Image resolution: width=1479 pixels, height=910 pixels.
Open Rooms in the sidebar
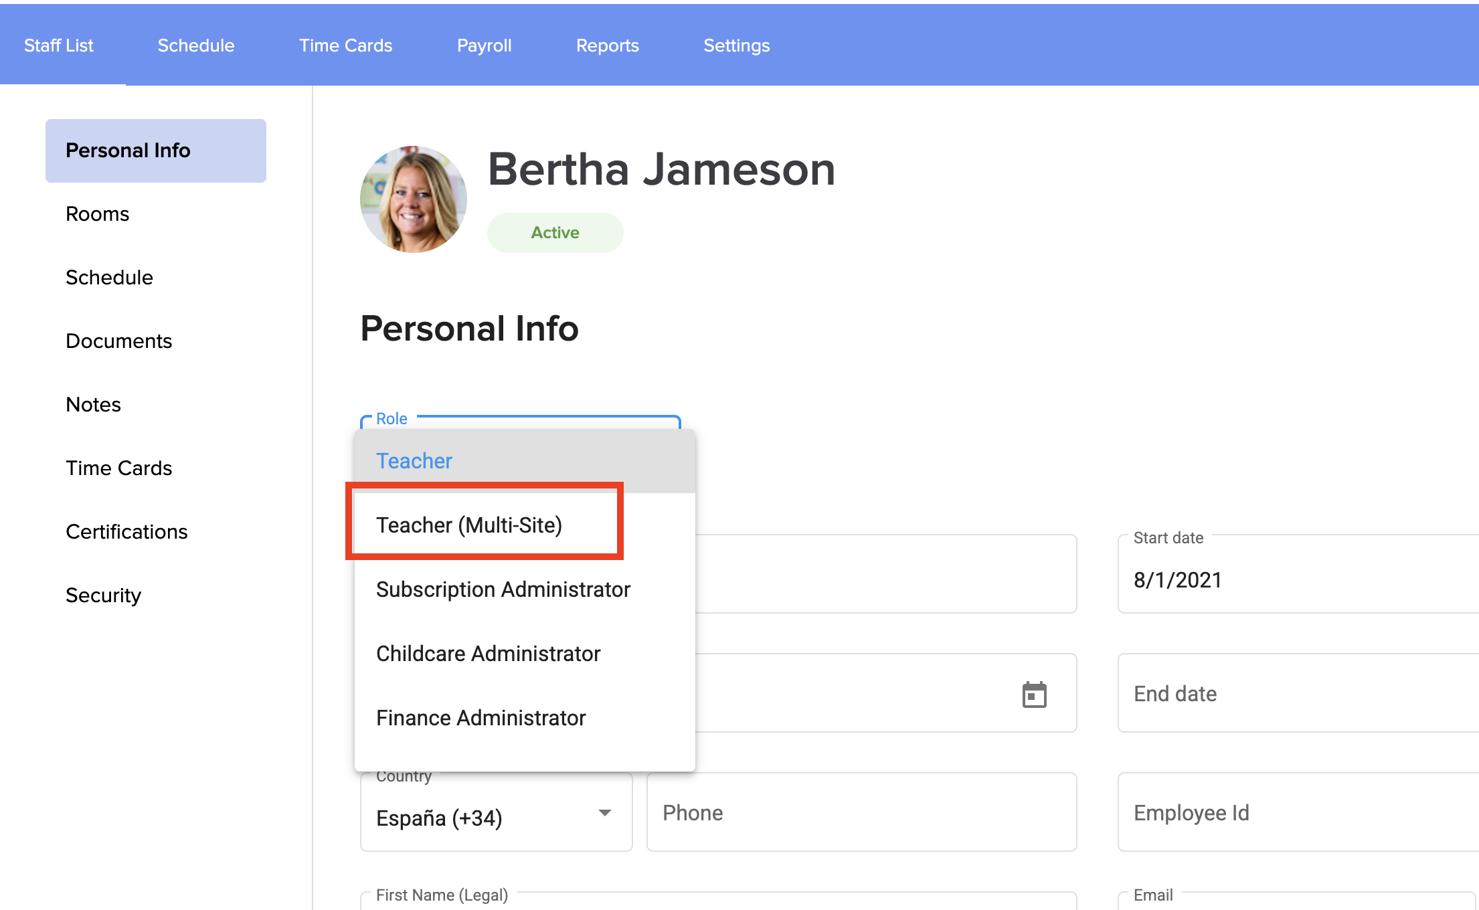[x=98, y=214]
